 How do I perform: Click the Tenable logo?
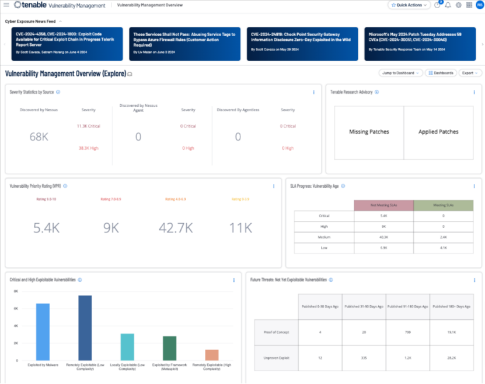click(30, 5)
